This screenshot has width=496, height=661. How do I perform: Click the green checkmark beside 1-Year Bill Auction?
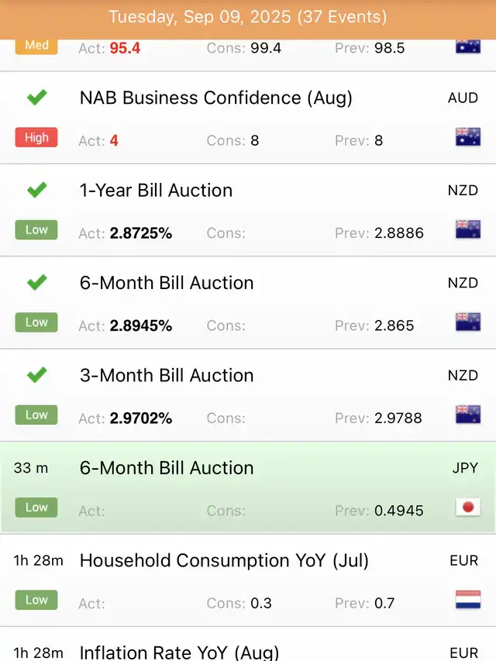point(36,190)
